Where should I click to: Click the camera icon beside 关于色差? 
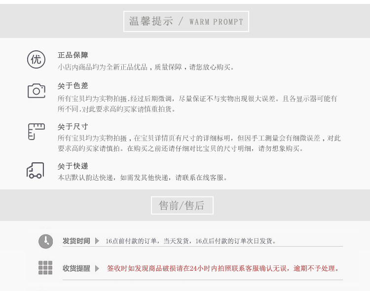(x=36, y=91)
